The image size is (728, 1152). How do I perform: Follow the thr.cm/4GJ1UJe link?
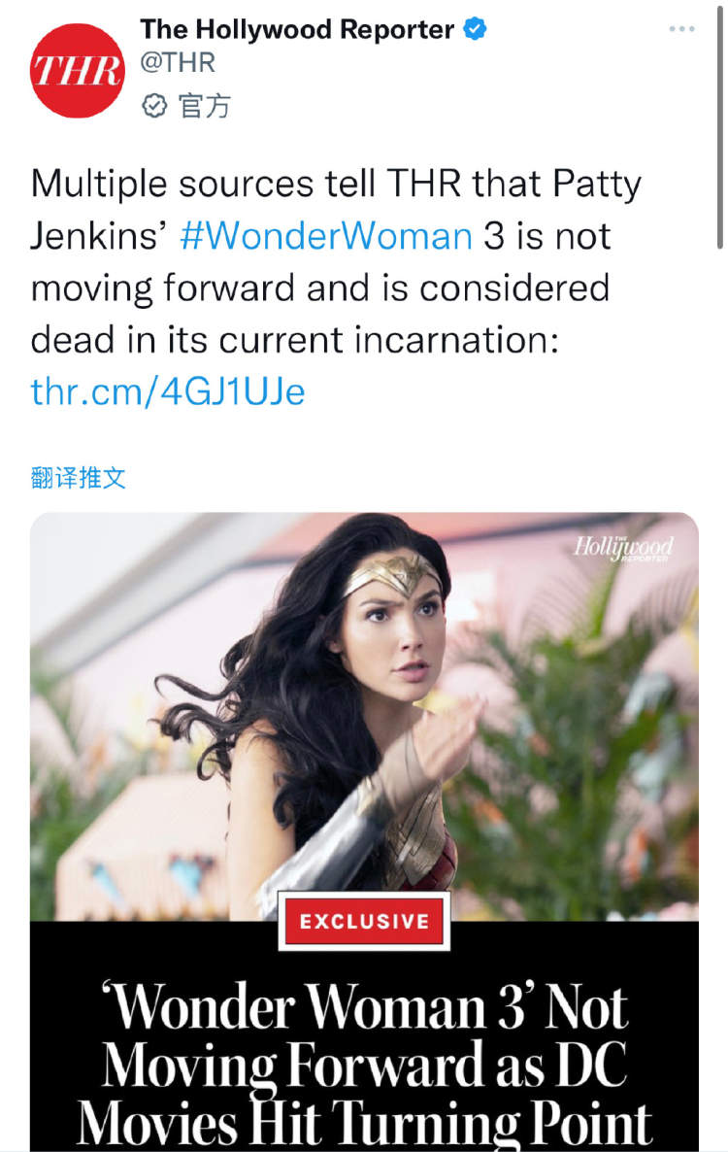click(x=168, y=391)
